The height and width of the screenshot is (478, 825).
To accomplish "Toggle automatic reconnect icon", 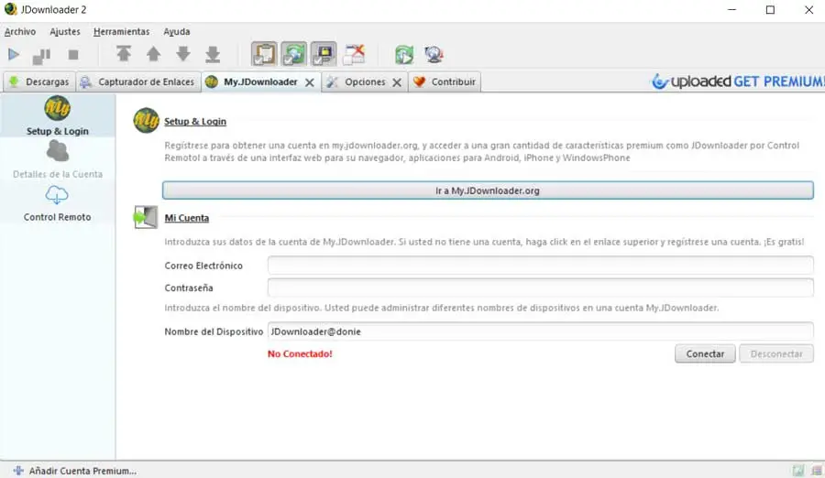I will click(x=293, y=54).
